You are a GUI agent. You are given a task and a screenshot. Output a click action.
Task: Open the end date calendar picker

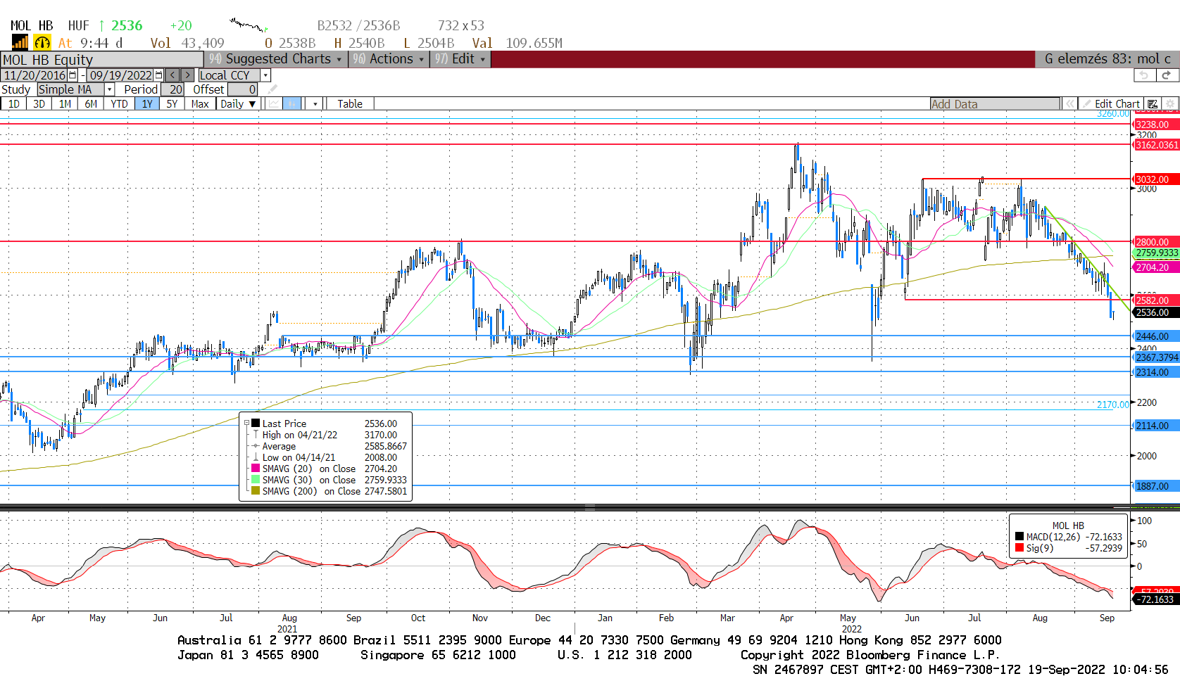pos(158,75)
